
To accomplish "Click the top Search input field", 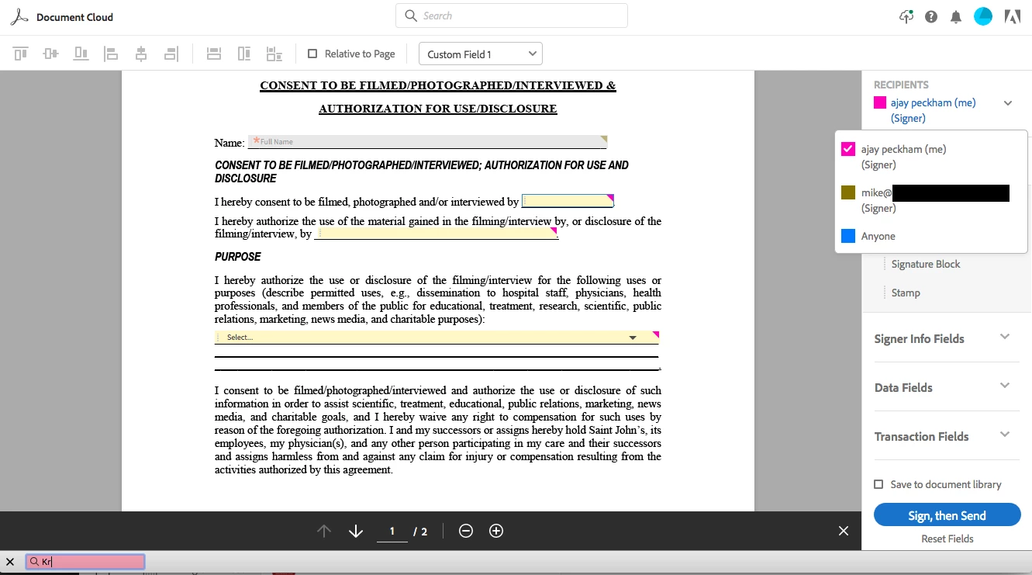I will [x=512, y=16].
